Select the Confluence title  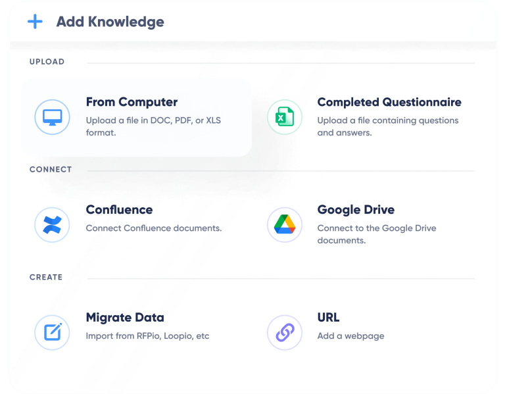click(119, 210)
